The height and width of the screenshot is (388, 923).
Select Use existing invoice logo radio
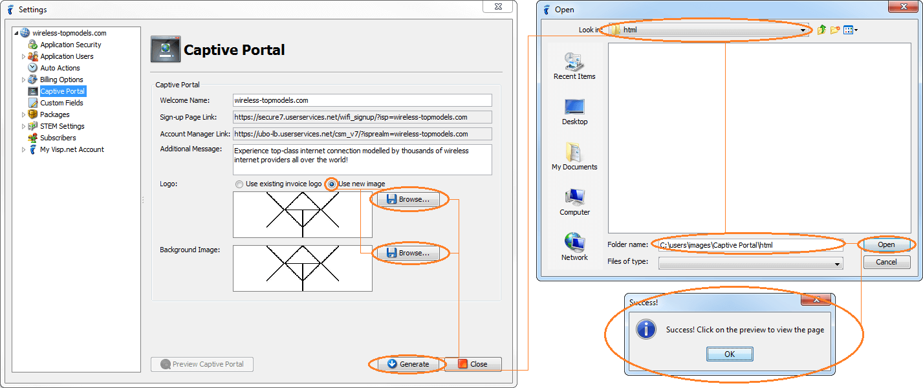pos(239,184)
